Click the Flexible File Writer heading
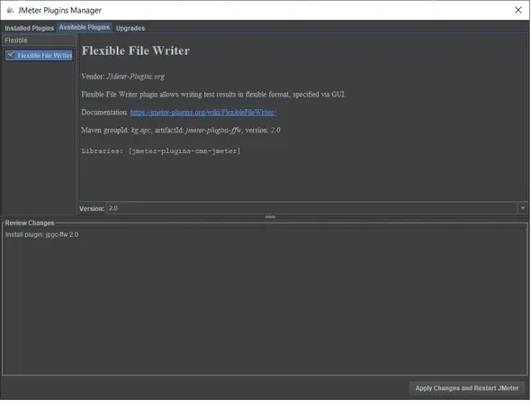531x409 pixels. pos(136,50)
